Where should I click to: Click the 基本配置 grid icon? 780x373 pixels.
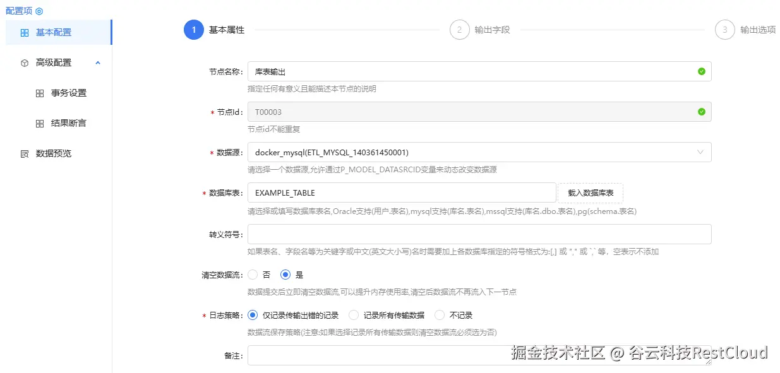pos(25,32)
